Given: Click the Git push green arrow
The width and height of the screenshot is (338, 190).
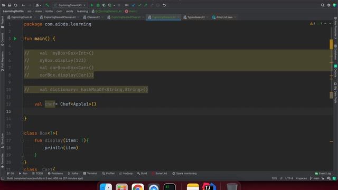Looking at the screenshot, I should click(146, 5).
